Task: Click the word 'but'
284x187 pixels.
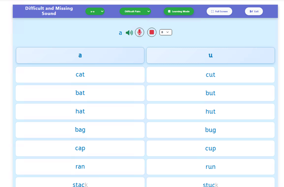Action: coord(211,93)
